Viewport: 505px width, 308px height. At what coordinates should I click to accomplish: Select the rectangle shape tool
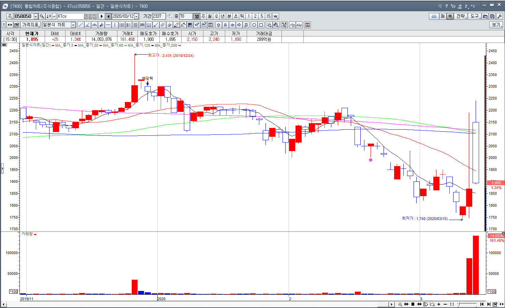click(261, 25)
